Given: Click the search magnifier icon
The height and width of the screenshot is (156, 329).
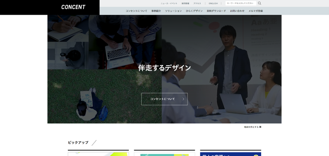Looking at the screenshot, I should click(259, 3).
